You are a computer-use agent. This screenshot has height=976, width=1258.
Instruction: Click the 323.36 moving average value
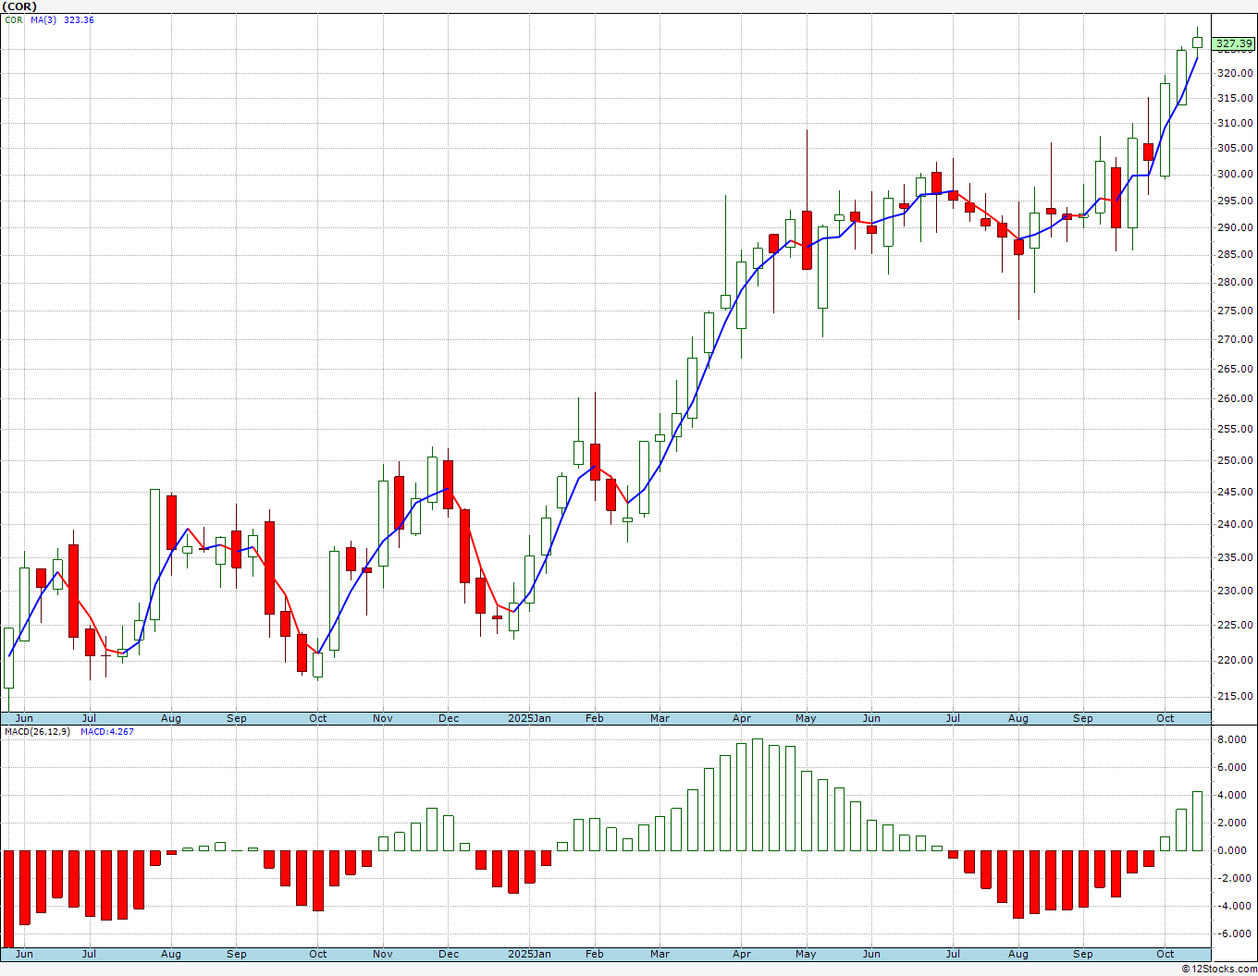coord(79,19)
